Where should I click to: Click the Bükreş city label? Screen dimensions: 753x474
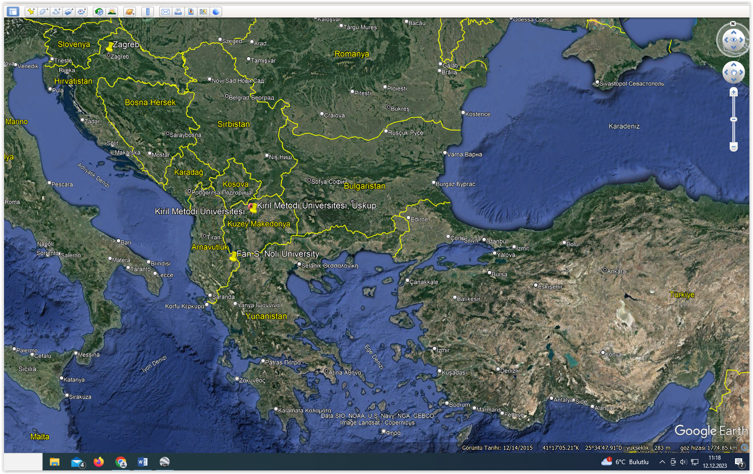coord(400,109)
